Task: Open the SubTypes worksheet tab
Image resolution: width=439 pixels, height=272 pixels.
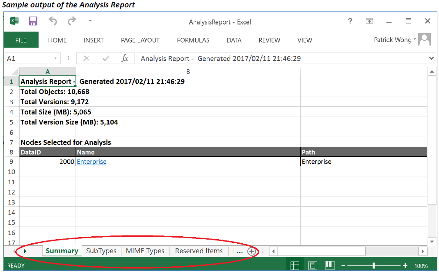Action: tap(101, 251)
